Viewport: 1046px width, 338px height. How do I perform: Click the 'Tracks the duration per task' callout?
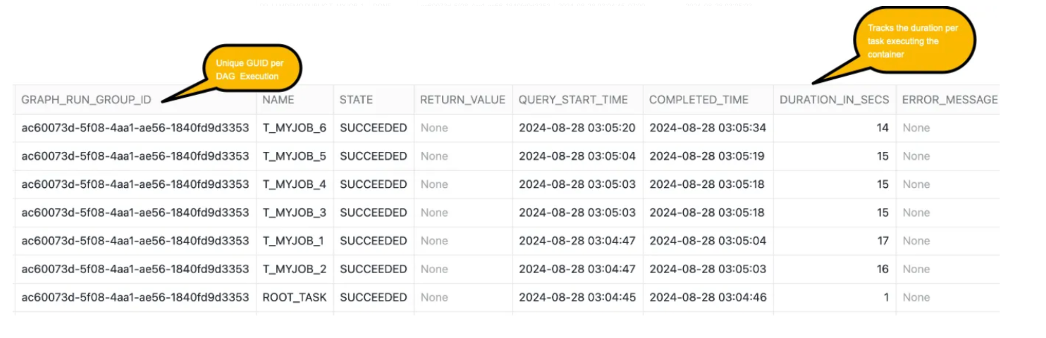913,41
